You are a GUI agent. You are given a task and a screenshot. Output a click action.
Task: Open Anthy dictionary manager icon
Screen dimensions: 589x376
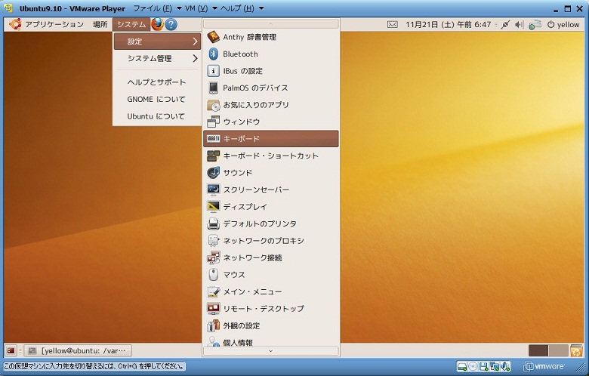214,37
